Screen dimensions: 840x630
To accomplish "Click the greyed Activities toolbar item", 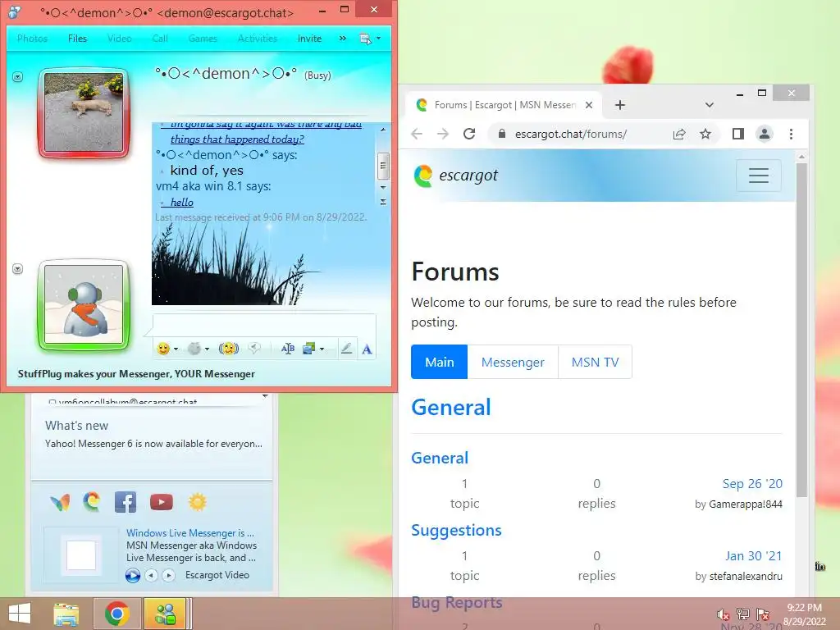I will (257, 39).
